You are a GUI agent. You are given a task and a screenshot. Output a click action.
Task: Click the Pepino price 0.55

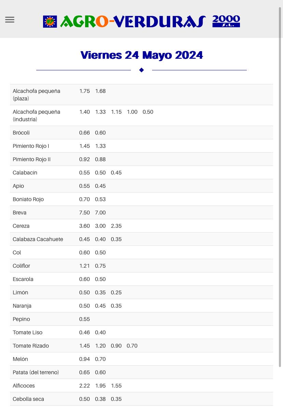click(84, 319)
